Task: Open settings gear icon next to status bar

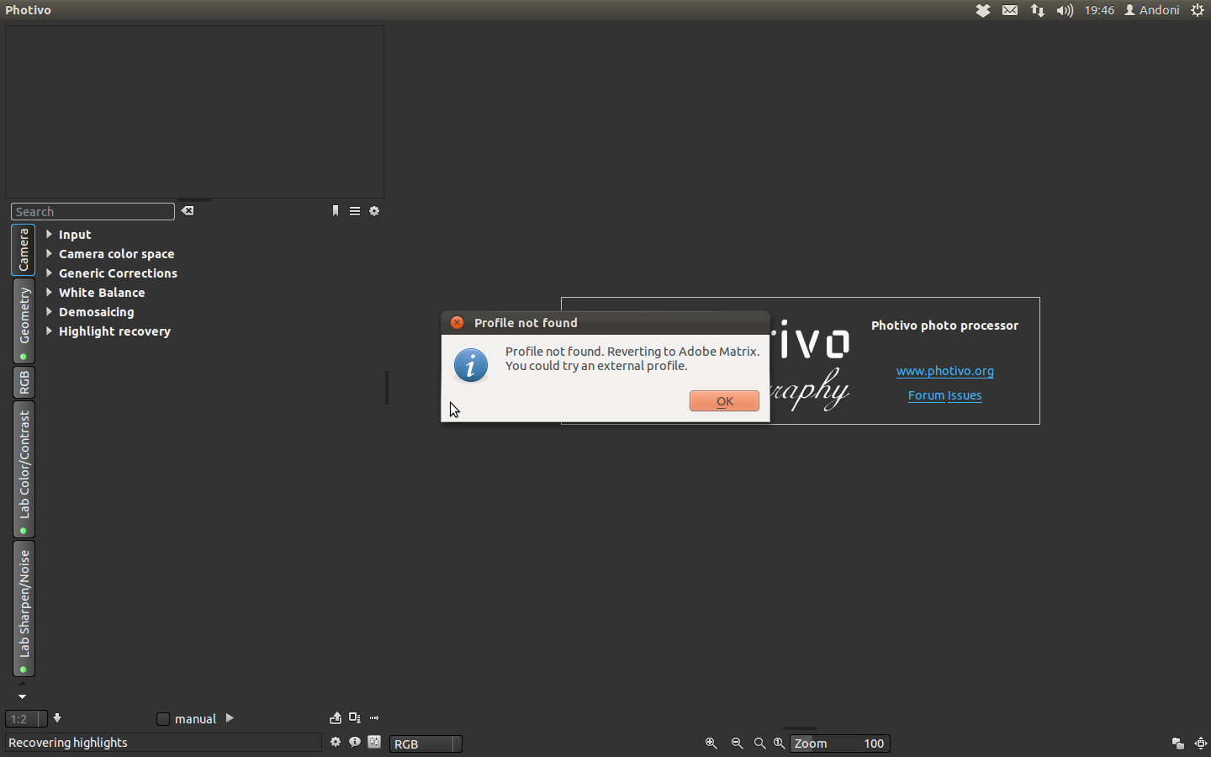Action: pos(336,742)
